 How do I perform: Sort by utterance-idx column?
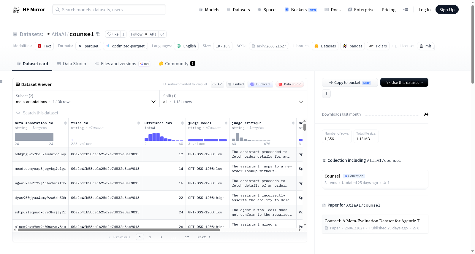[x=182, y=123]
